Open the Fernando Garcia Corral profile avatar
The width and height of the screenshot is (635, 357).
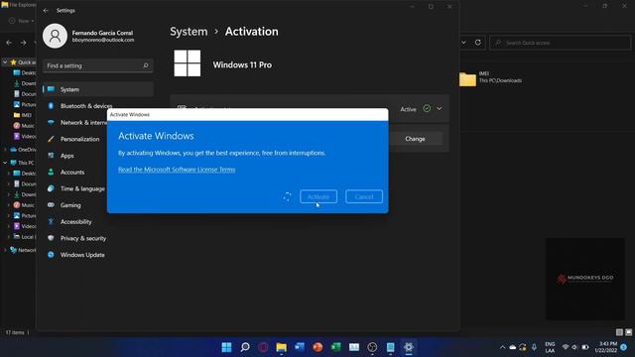(x=55, y=36)
